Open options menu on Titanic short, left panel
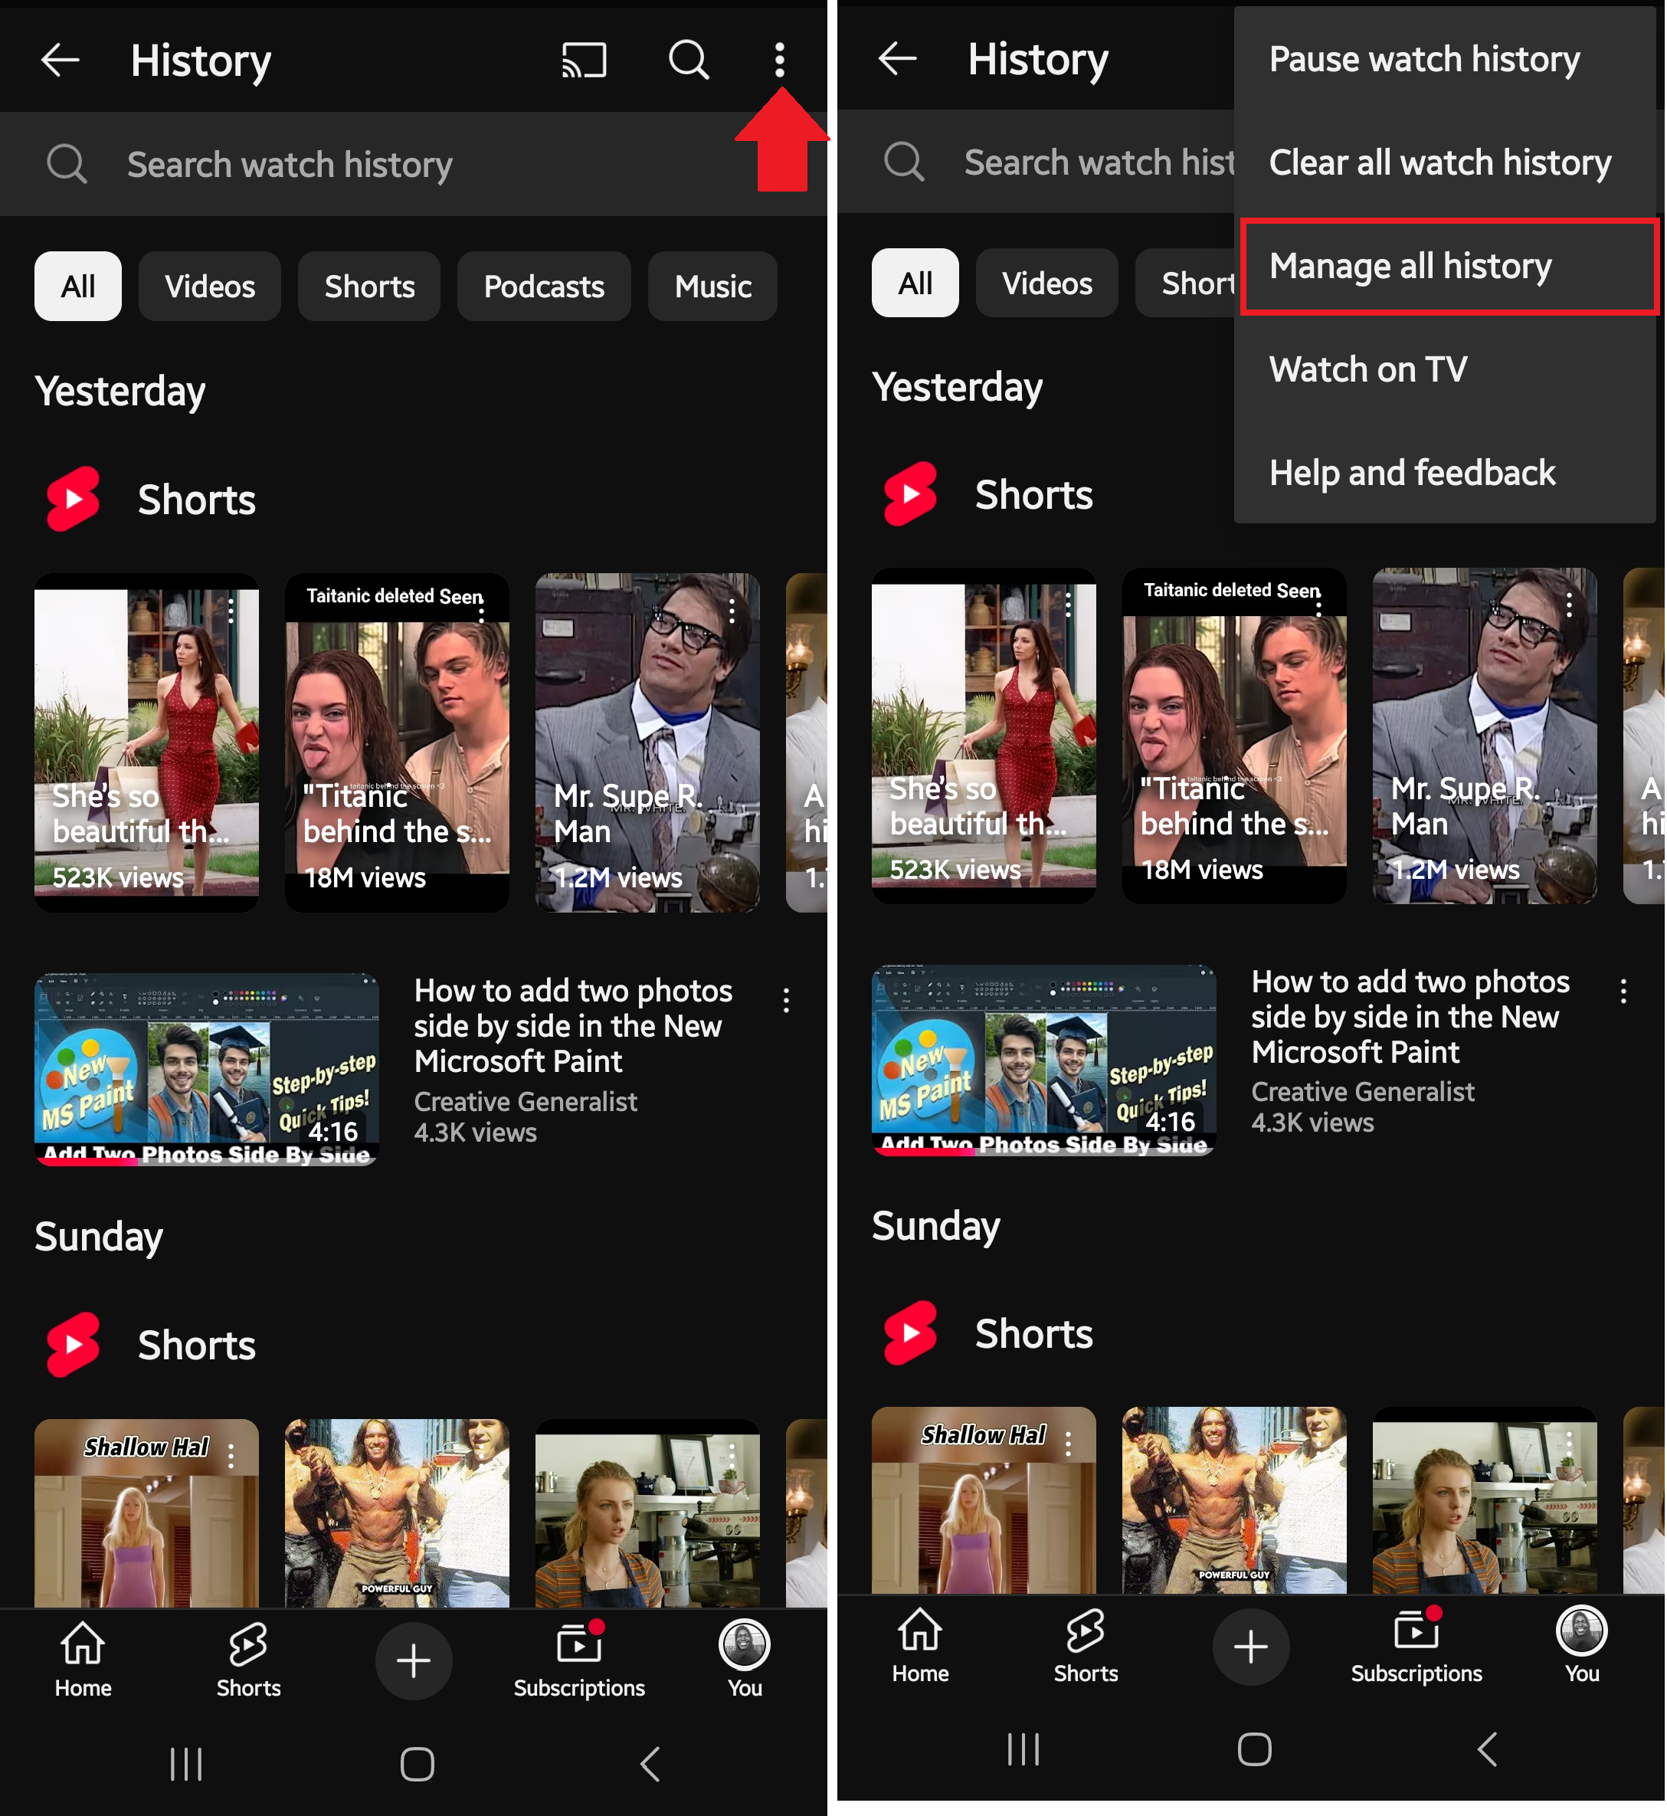Viewport: 1667px width, 1816px height. coord(482,611)
